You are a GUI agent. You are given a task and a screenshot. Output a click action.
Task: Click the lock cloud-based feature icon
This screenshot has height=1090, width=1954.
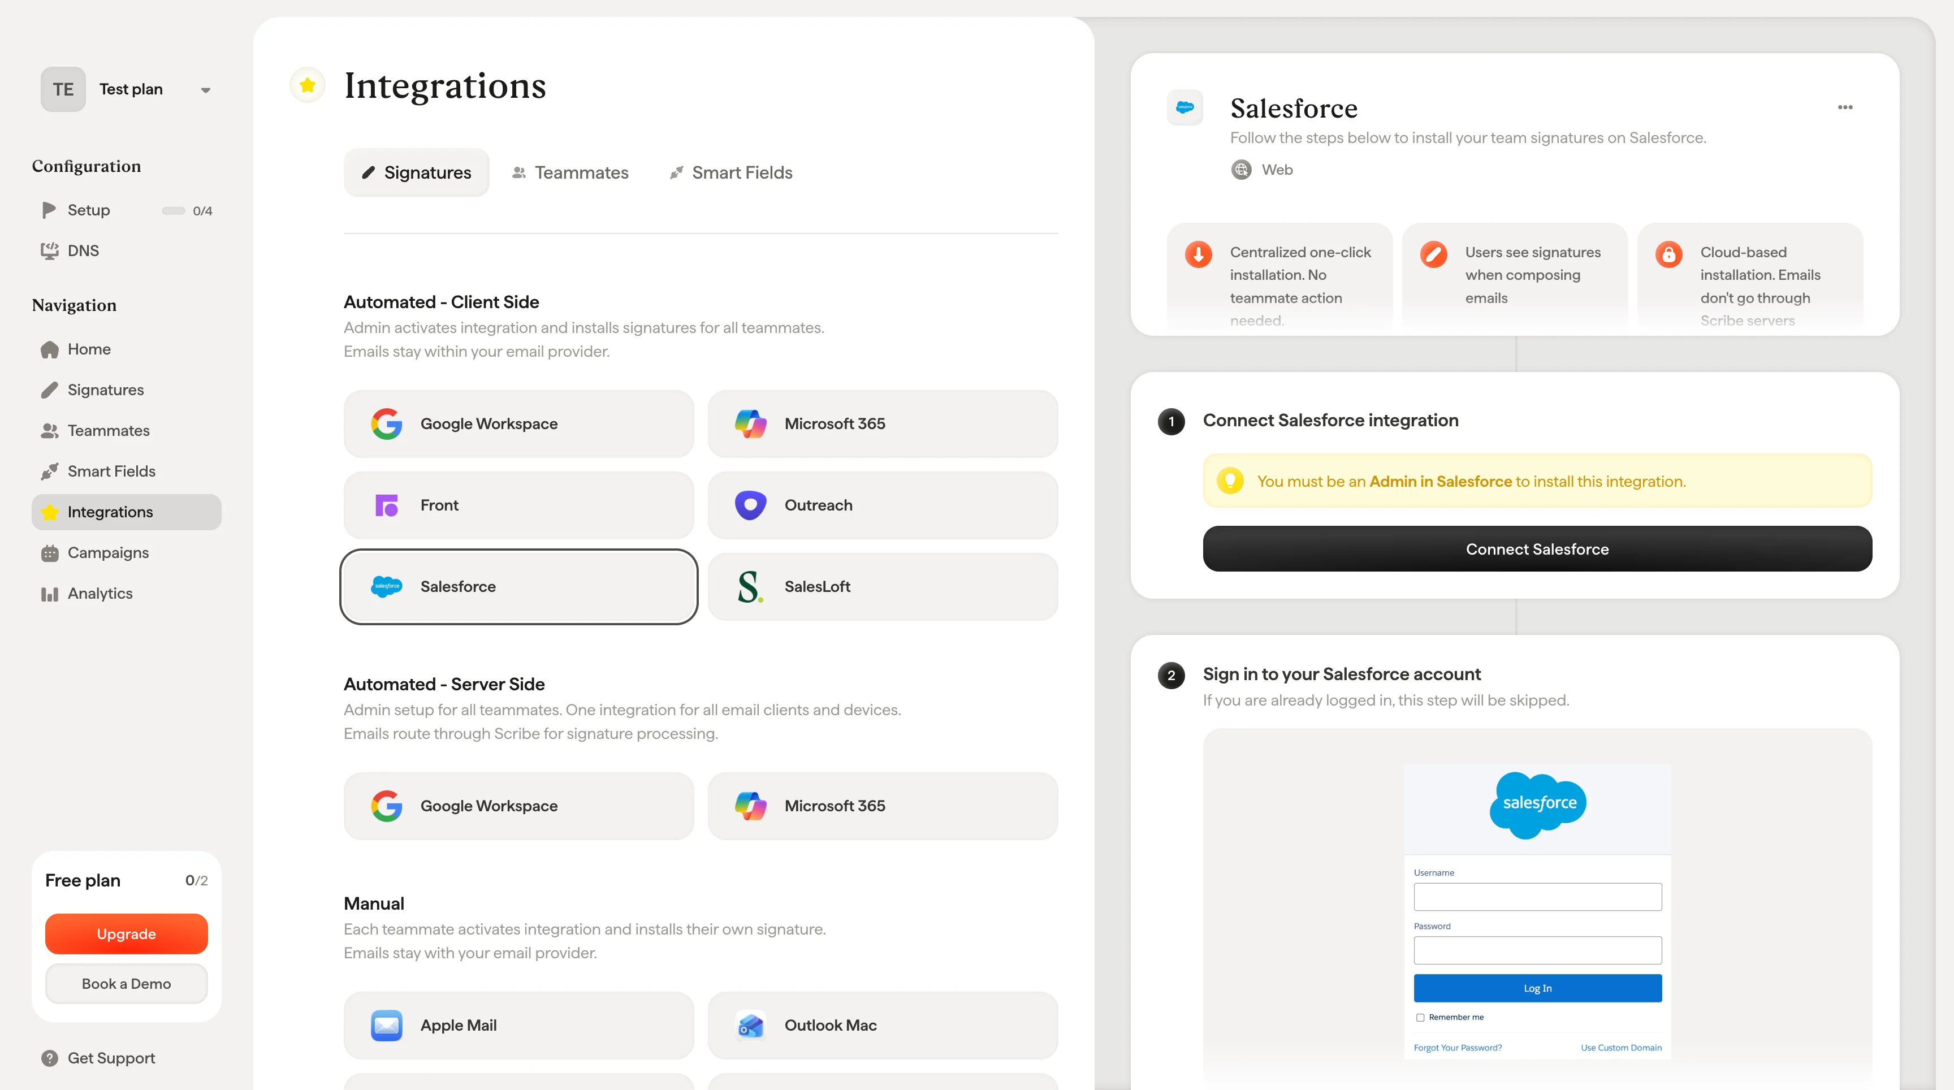[x=1669, y=253]
